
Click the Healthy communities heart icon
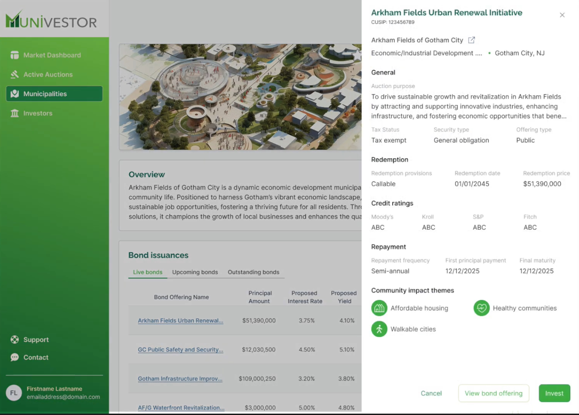481,308
